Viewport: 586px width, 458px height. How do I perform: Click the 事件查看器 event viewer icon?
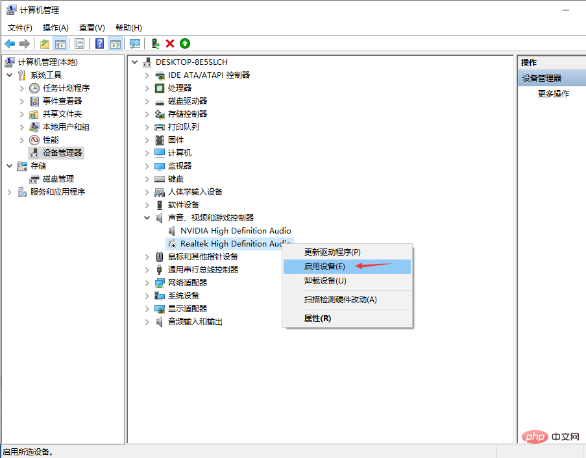pyautogui.click(x=34, y=101)
